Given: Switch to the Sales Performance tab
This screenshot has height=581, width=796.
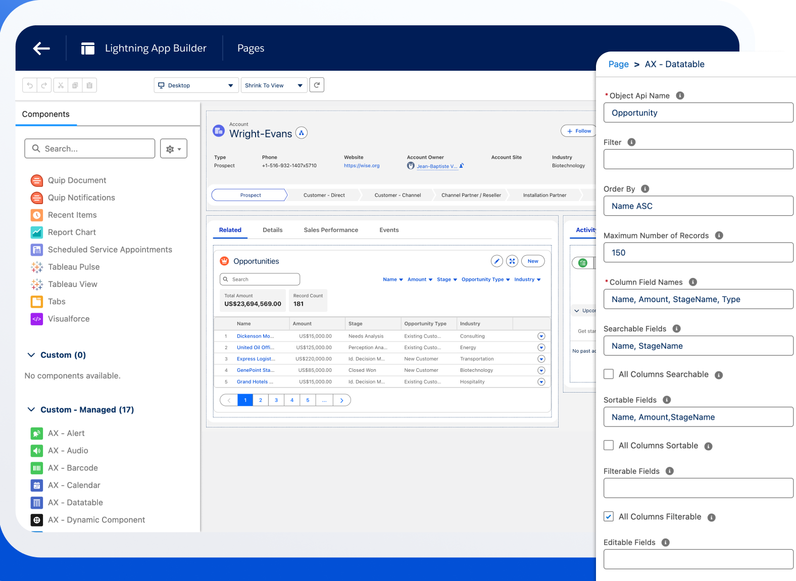Looking at the screenshot, I should 331,230.
